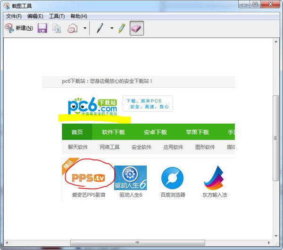Open the 帮助(H) menu
Image resolution: width=283 pixels, height=250 pixels.
pyautogui.click(x=79, y=16)
